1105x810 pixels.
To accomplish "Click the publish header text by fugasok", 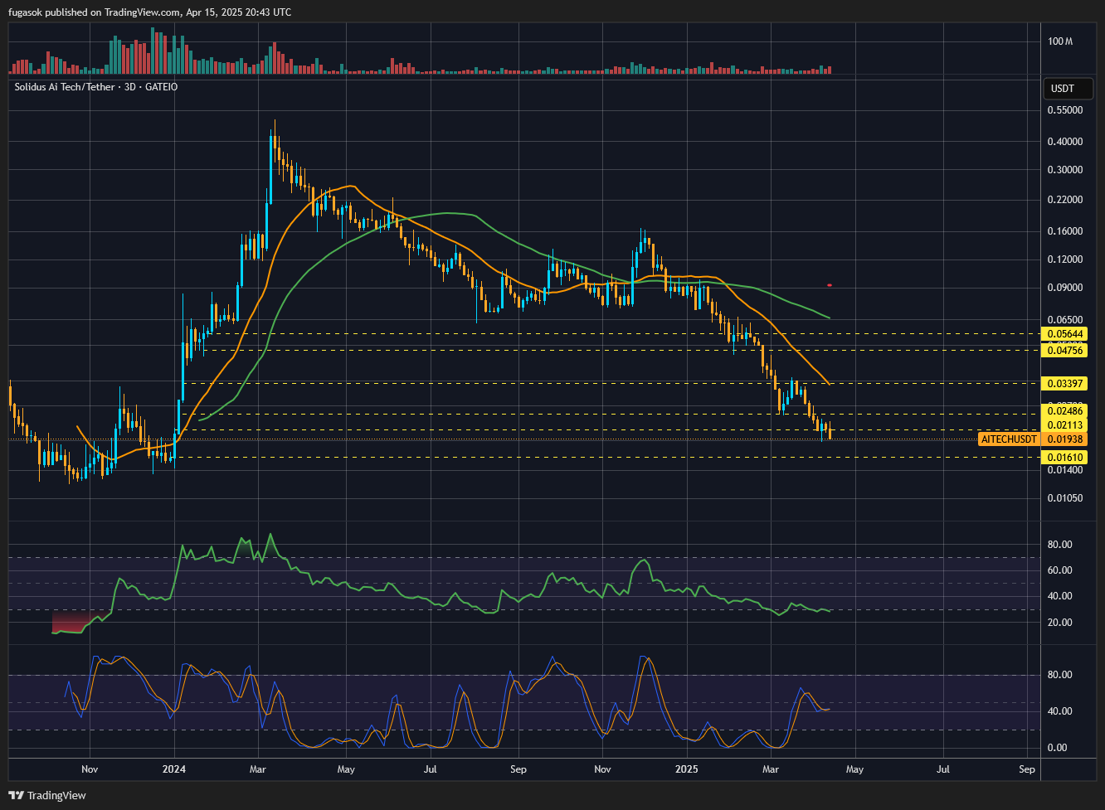I will [149, 12].
